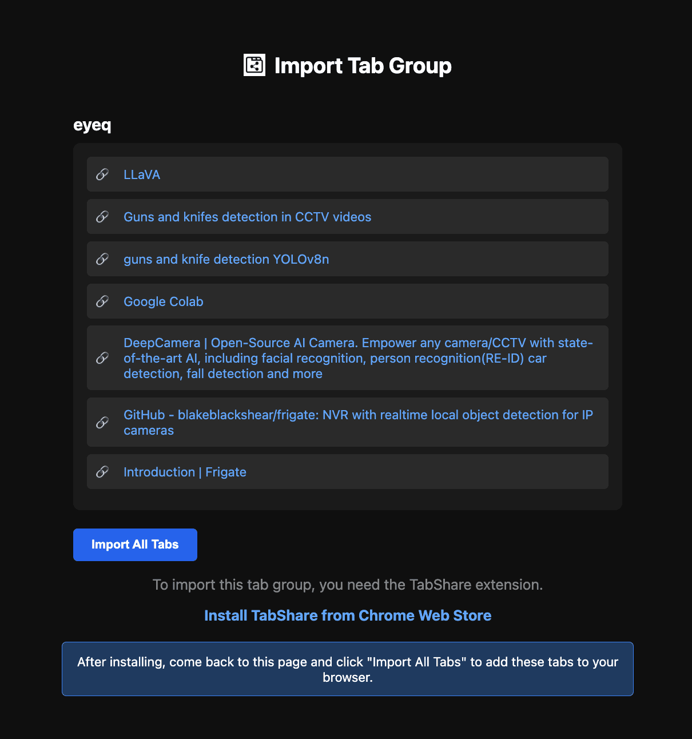Open the DeepCamera Open-Source AI Camera link
This screenshot has height=739, width=692.
point(357,358)
